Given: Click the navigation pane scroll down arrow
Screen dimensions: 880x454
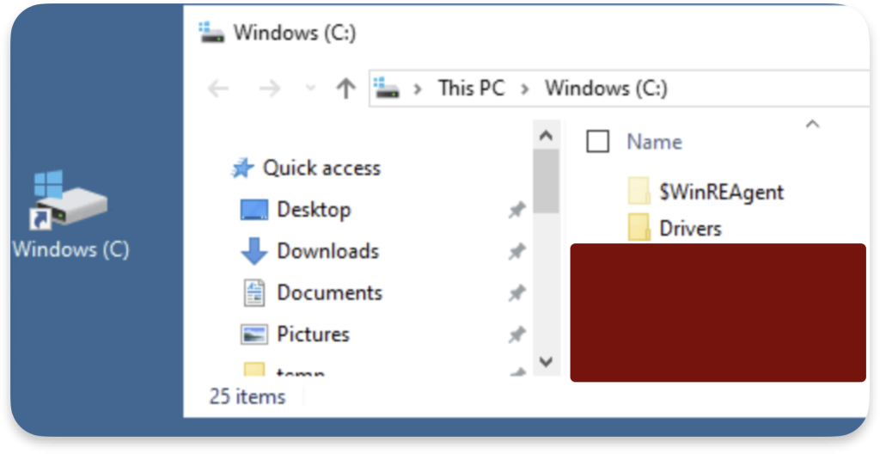Looking at the screenshot, I should click(x=546, y=362).
